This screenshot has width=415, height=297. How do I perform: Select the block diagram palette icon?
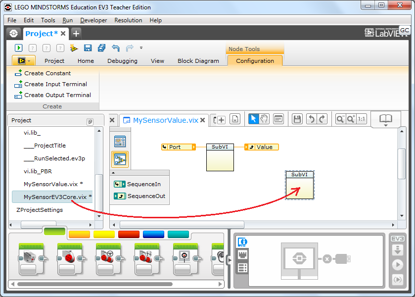click(x=120, y=159)
